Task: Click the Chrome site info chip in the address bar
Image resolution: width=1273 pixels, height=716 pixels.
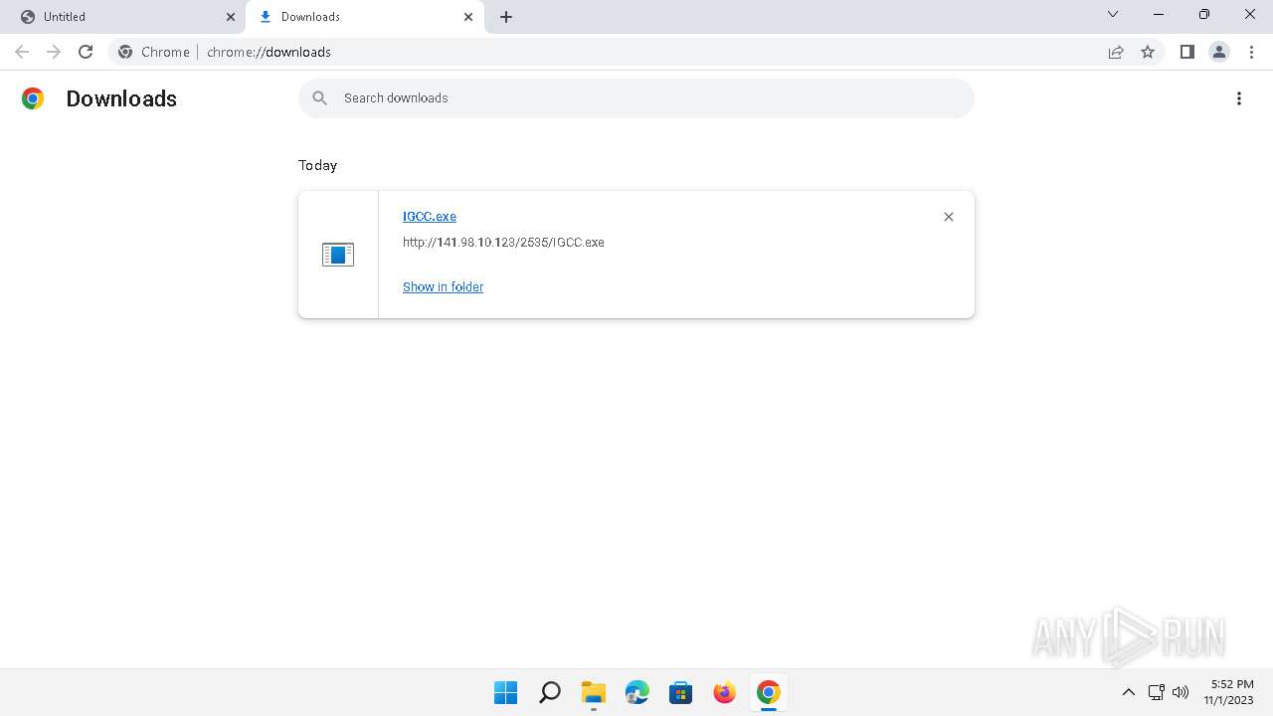Action: pyautogui.click(x=154, y=52)
